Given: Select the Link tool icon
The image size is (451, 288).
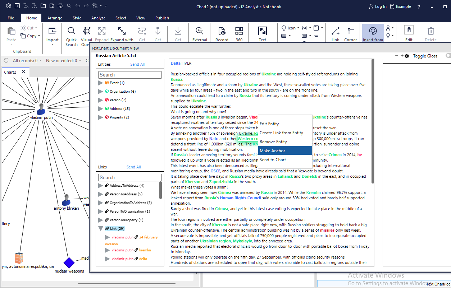Looking at the screenshot, I should (x=335, y=31).
